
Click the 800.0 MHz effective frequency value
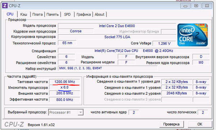pyautogui.click(x=64, y=99)
